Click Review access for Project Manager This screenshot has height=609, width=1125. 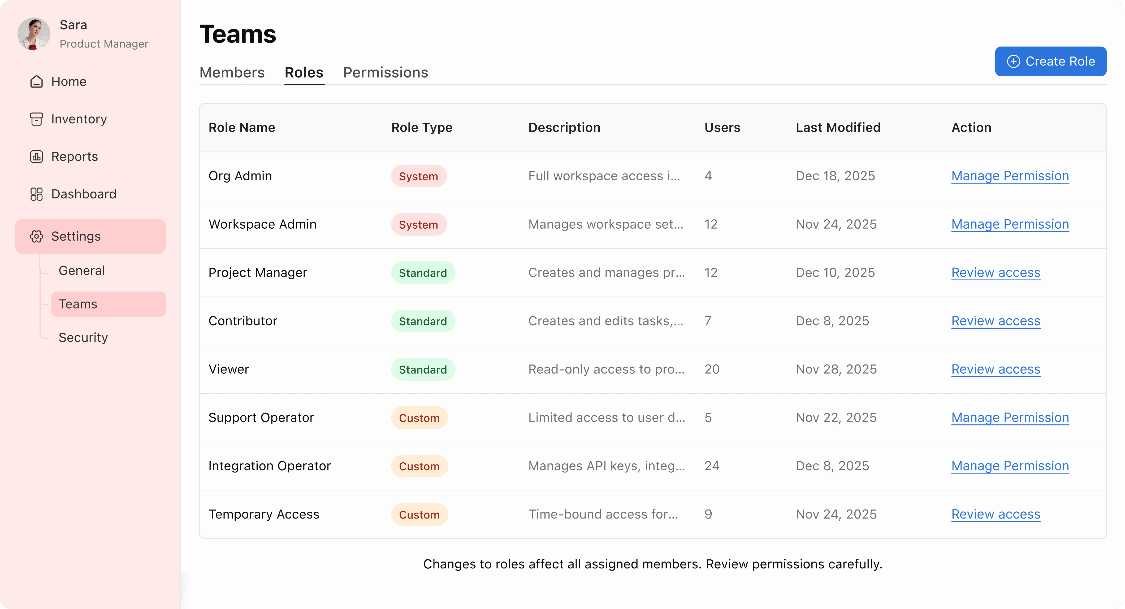(996, 273)
